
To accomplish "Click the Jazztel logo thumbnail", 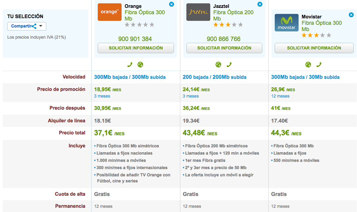I will (x=198, y=12).
